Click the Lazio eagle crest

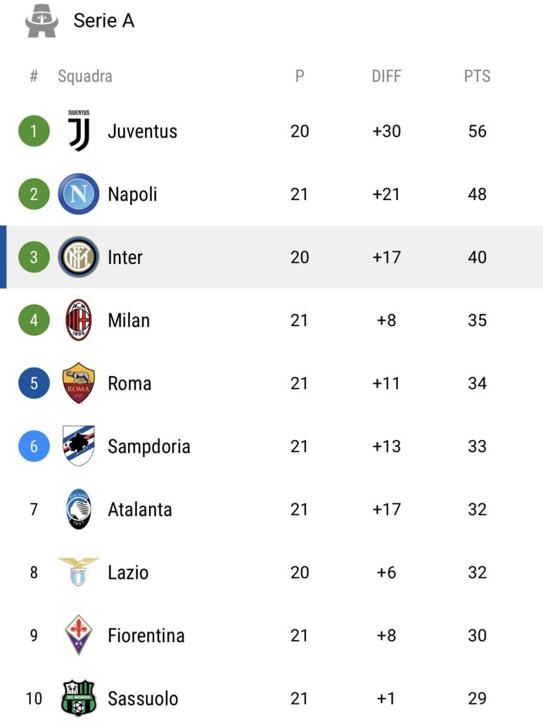(79, 572)
